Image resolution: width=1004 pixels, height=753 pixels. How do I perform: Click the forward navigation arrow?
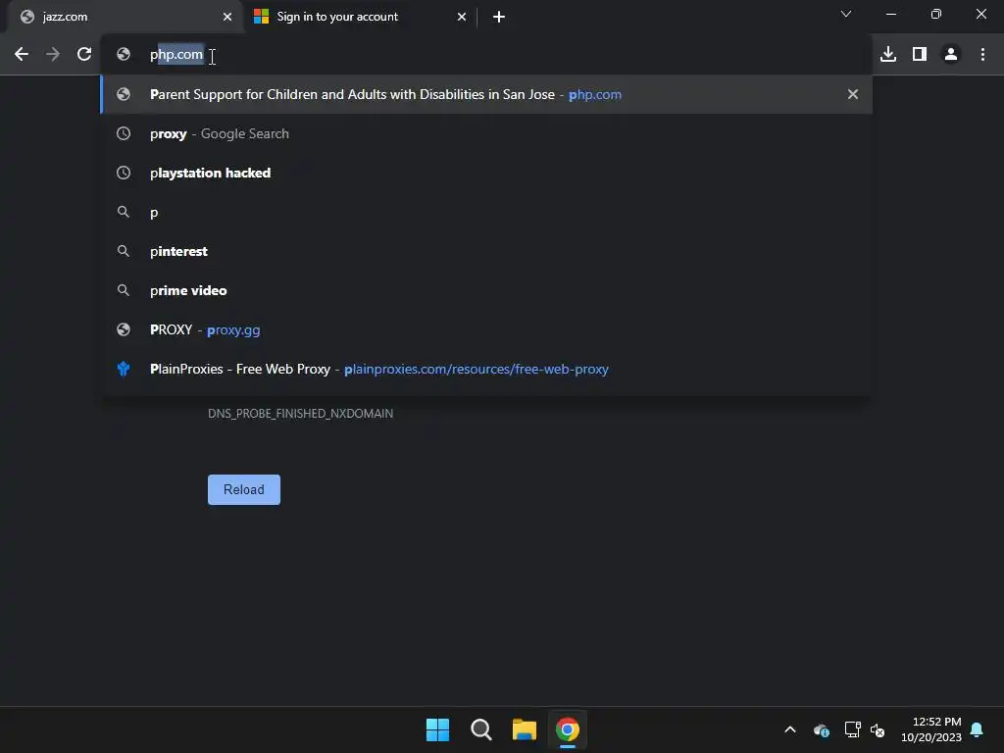coord(53,55)
